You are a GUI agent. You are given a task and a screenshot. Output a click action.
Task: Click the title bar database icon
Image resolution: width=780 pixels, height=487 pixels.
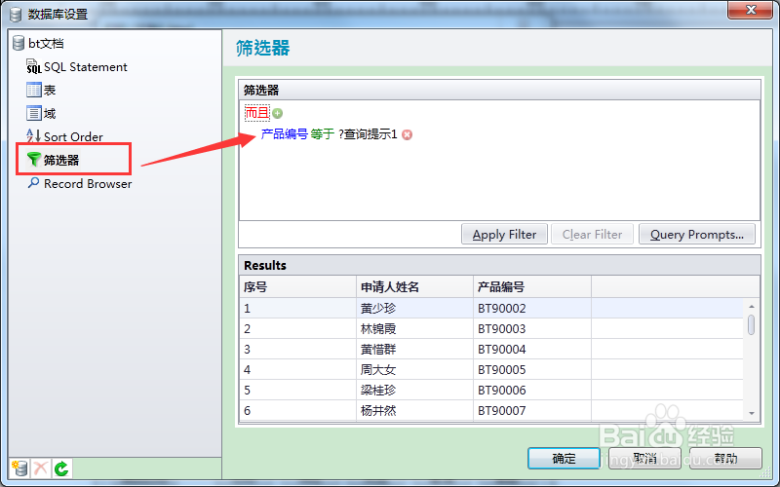click(16, 15)
